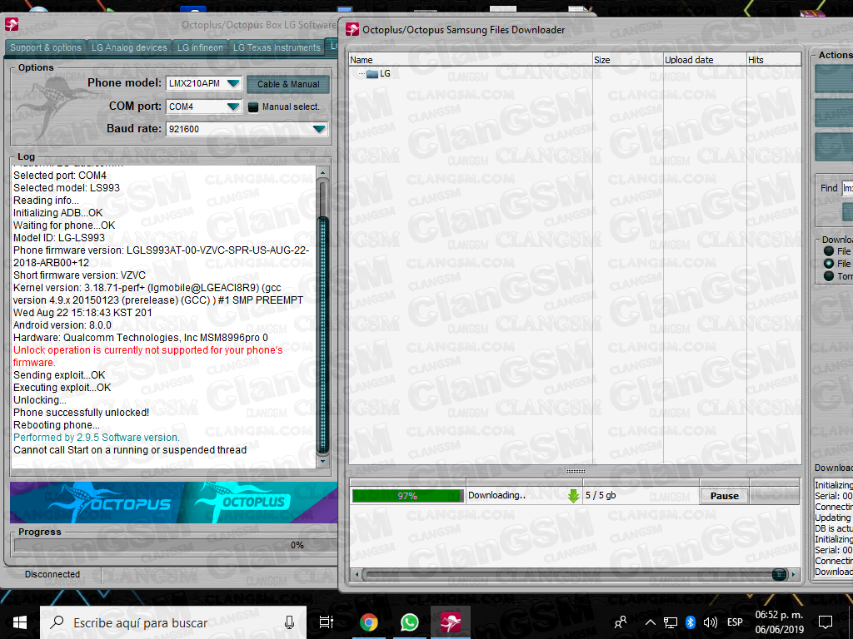Toggle the Manual select checkbox
The height and width of the screenshot is (639, 853).
pyautogui.click(x=253, y=107)
